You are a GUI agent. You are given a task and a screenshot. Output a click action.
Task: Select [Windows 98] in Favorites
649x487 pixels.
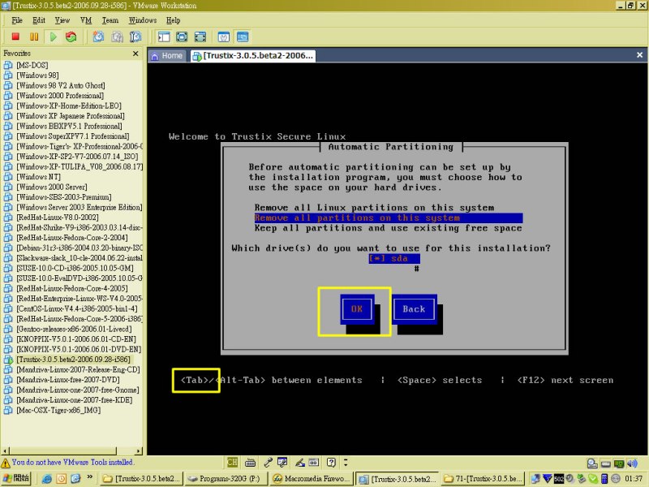pos(37,75)
